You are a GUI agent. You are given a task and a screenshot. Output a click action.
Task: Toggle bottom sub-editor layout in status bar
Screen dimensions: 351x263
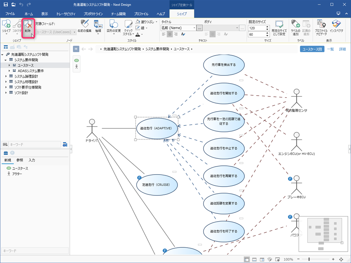coord(254,259)
